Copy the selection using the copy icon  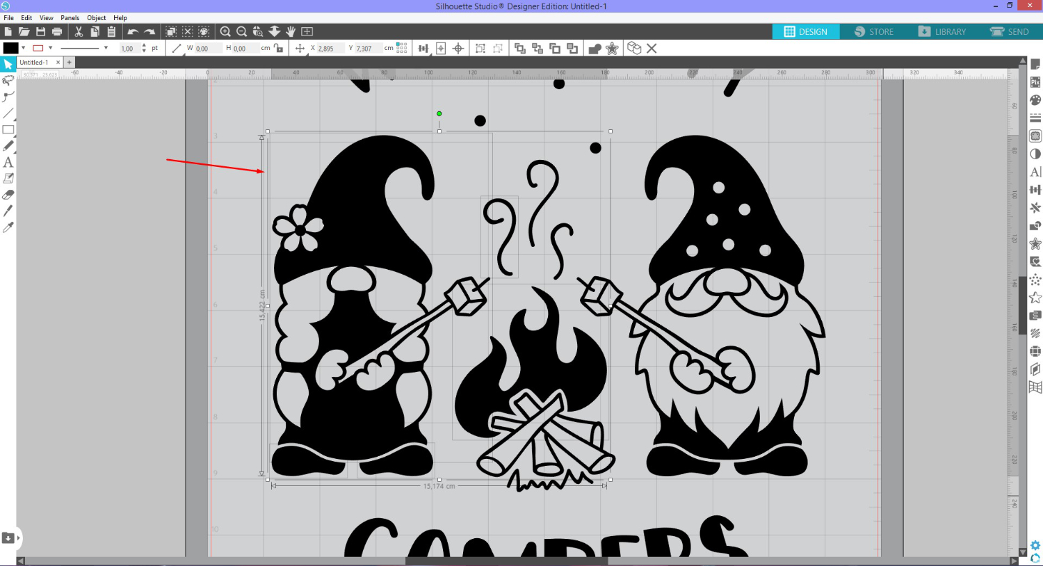click(x=95, y=31)
